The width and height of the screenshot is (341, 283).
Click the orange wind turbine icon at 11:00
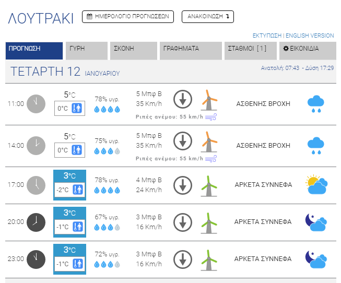point(209,100)
